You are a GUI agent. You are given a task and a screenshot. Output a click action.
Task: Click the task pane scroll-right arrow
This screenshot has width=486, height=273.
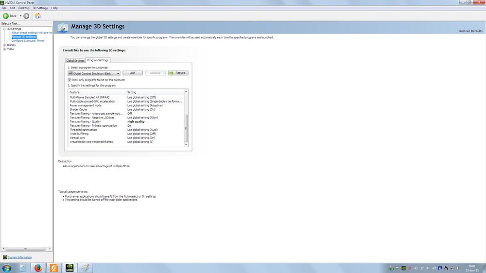pos(50,249)
